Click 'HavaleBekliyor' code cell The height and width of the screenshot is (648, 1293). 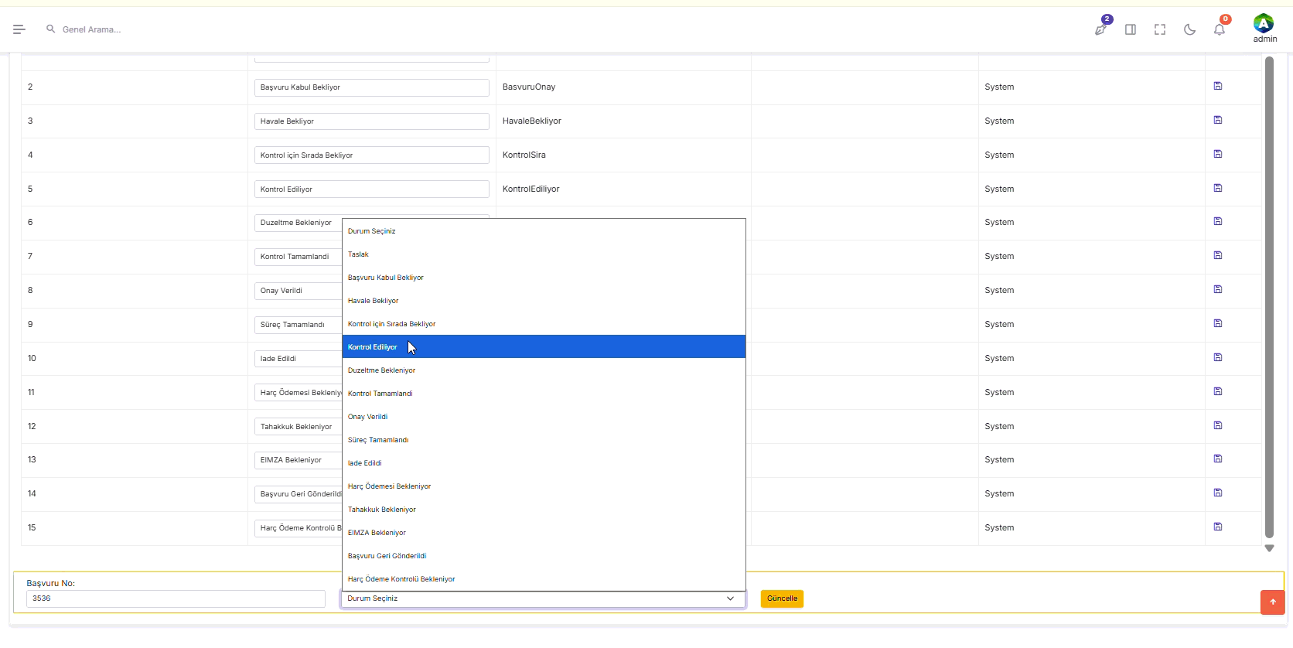click(x=532, y=121)
